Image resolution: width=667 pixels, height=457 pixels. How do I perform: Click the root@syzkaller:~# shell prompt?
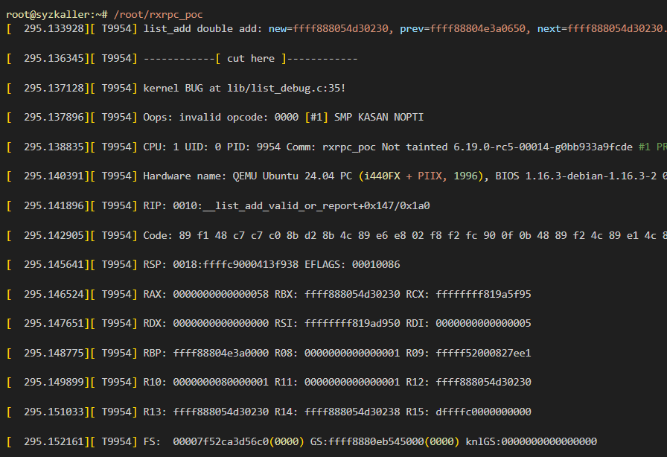(57, 14)
